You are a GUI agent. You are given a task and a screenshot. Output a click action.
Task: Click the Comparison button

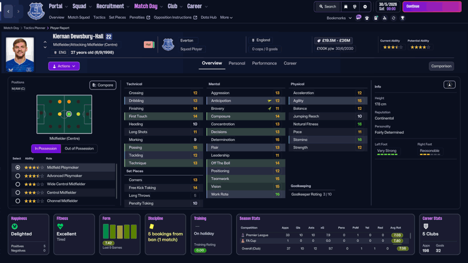click(441, 66)
